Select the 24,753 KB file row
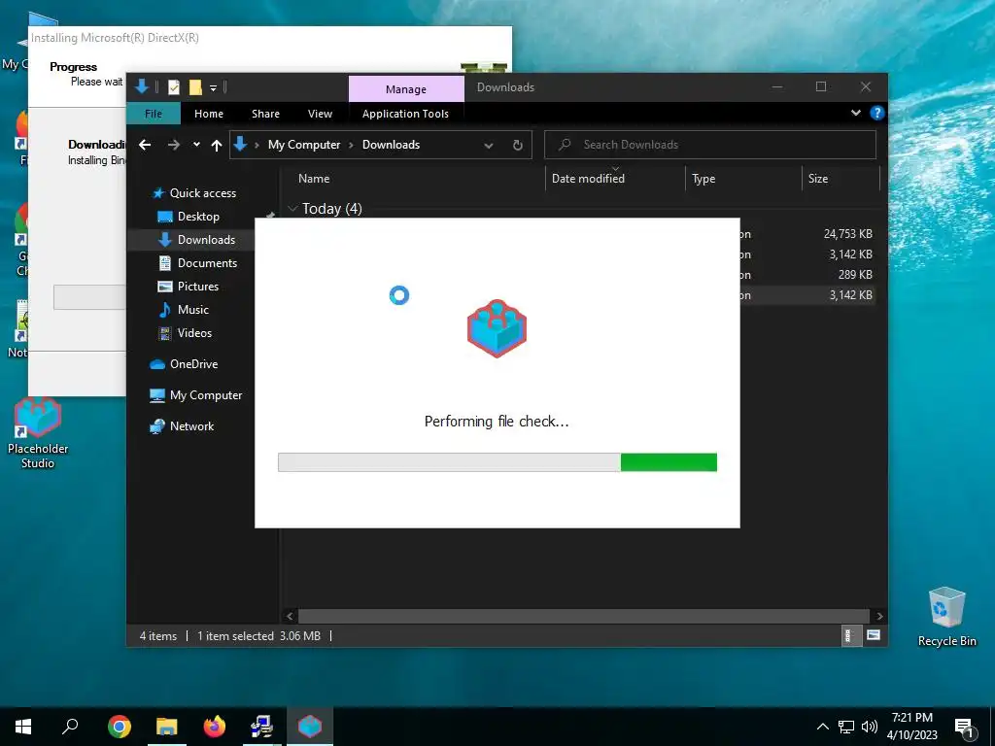The height and width of the screenshot is (746, 995). [x=807, y=234]
